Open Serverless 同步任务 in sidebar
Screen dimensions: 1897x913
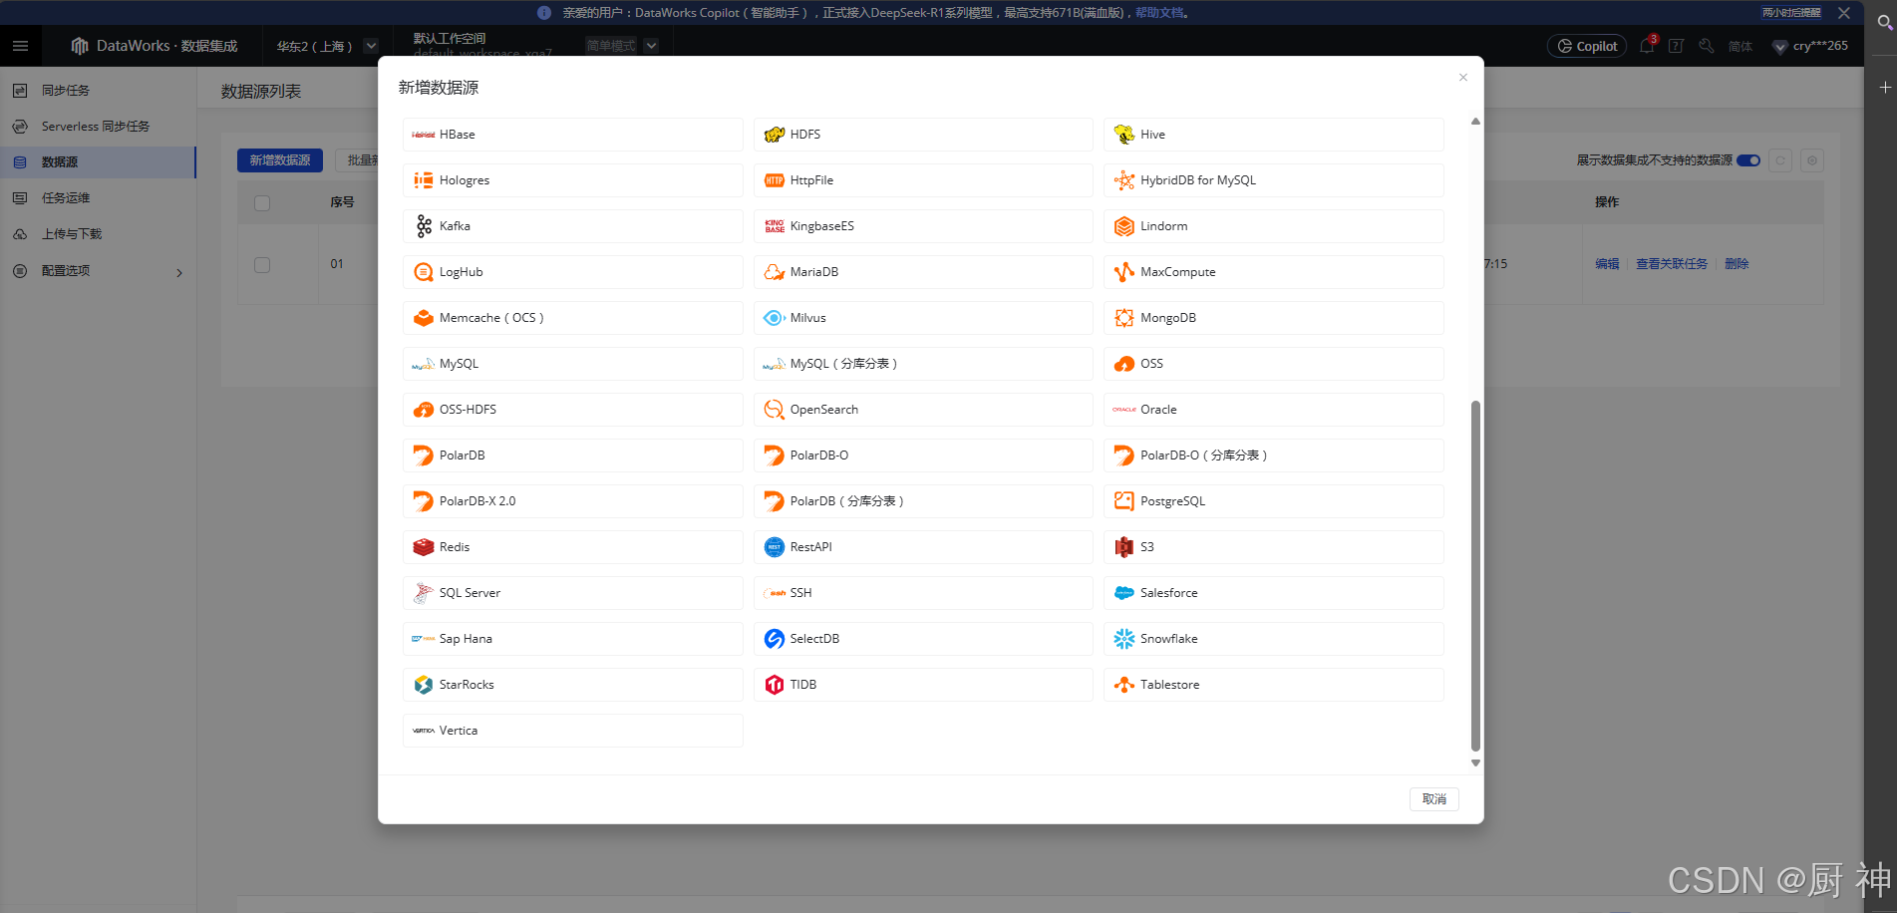(98, 127)
